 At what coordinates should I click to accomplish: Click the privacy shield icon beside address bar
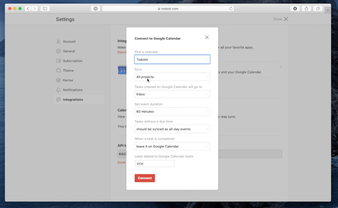click(96, 8)
